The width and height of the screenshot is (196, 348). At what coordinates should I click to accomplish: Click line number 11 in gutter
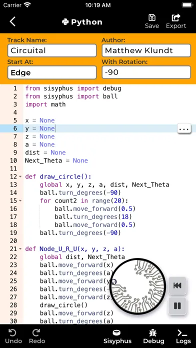(x=13, y=168)
